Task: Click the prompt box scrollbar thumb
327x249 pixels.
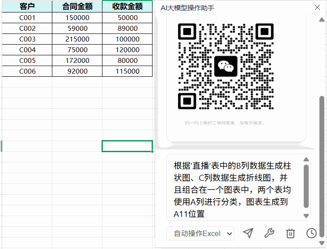Action: click(x=306, y=186)
